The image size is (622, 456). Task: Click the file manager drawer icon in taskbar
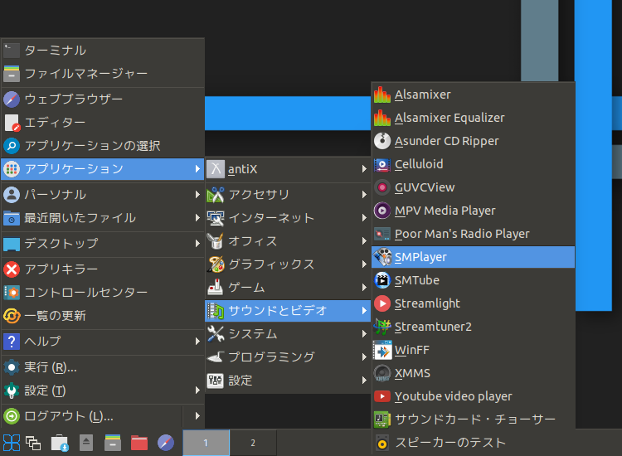pyautogui.click(x=113, y=443)
